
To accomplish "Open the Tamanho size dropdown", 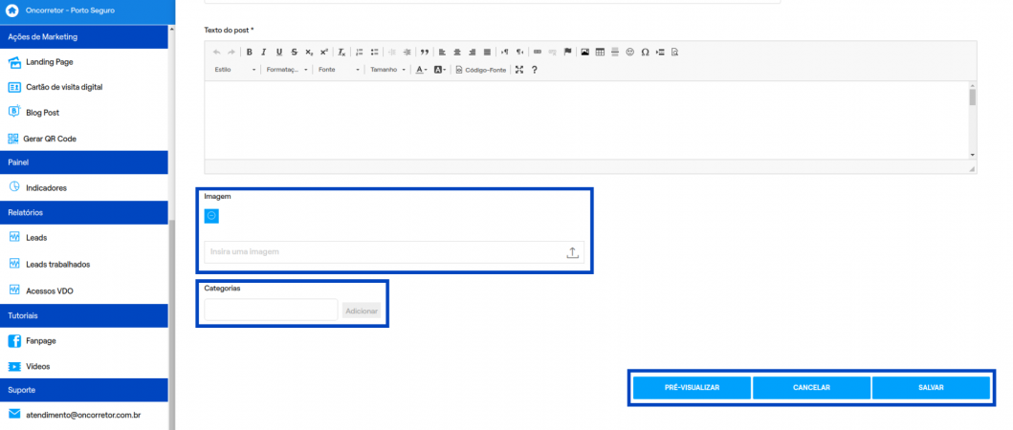I will point(388,70).
